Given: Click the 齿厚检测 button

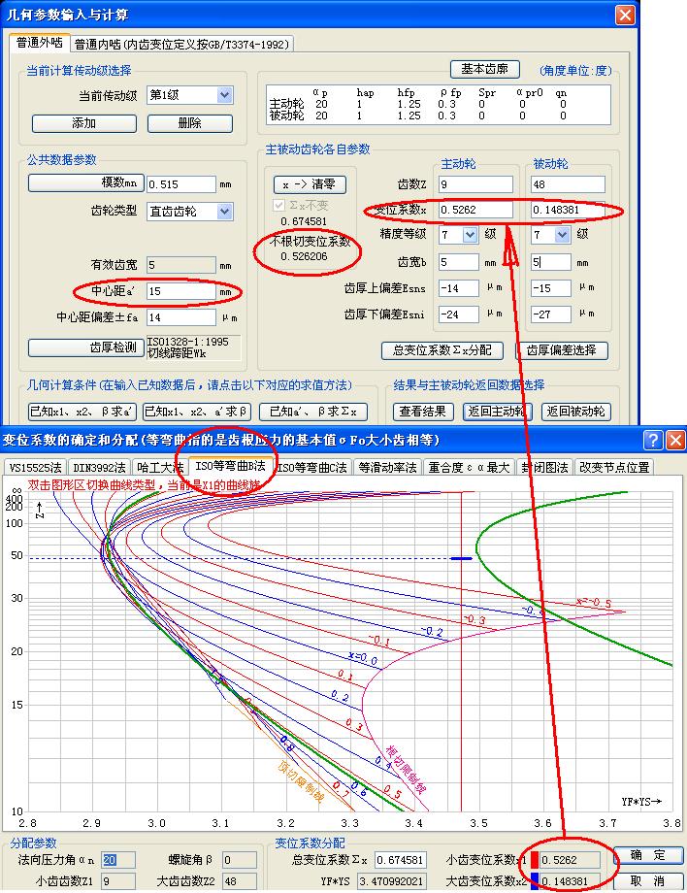Looking at the screenshot, I should pyautogui.click(x=86, y=347).
